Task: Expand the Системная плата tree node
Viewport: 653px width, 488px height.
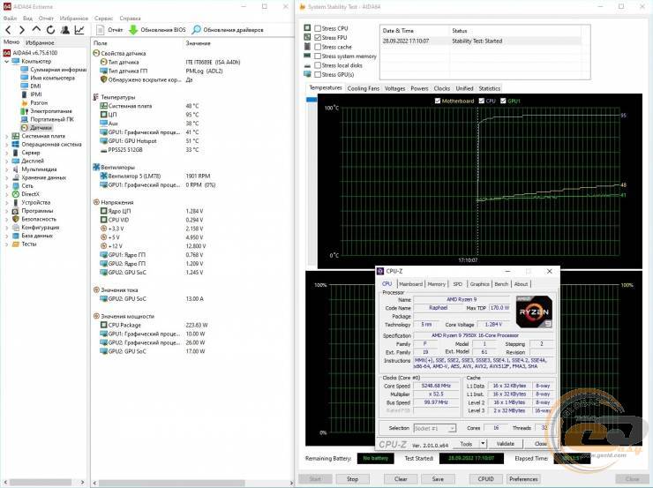Action: tap(6, 136)
